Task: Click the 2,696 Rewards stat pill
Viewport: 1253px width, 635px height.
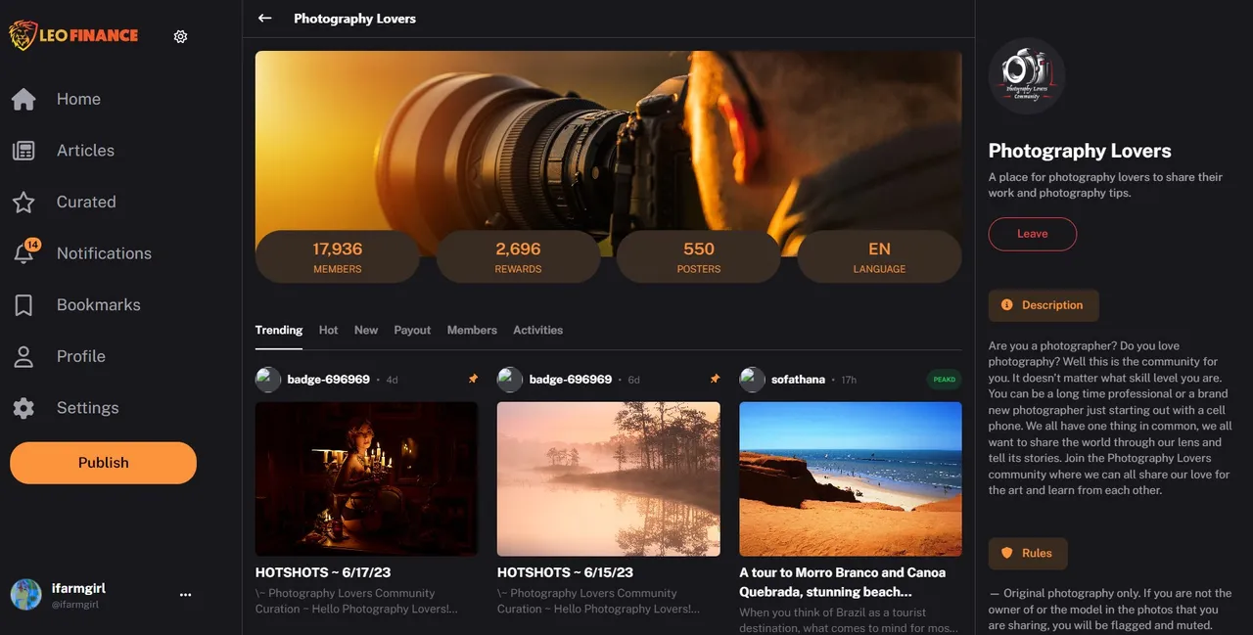Action: (x=518, y=256)
